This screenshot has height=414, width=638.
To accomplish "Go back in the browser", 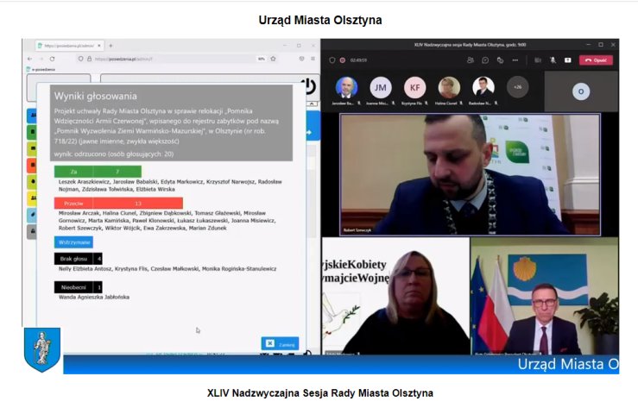I will [29, 59].
